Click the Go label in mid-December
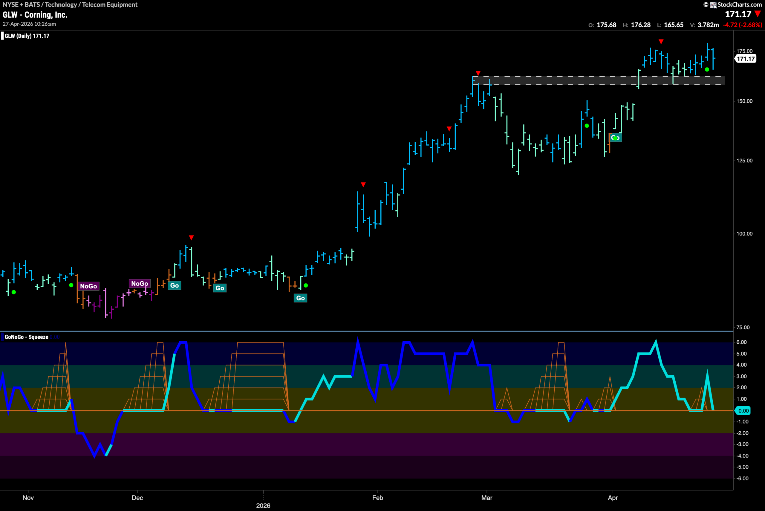The height and width of the screenshot is (511, 765). [x=175, y=285]
